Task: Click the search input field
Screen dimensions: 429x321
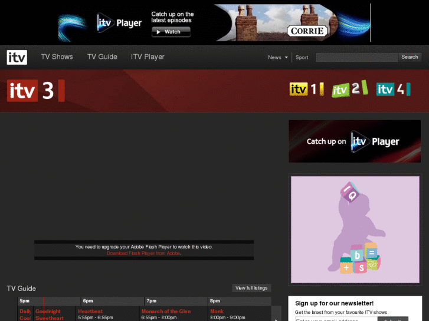Action: coord(356,57)
